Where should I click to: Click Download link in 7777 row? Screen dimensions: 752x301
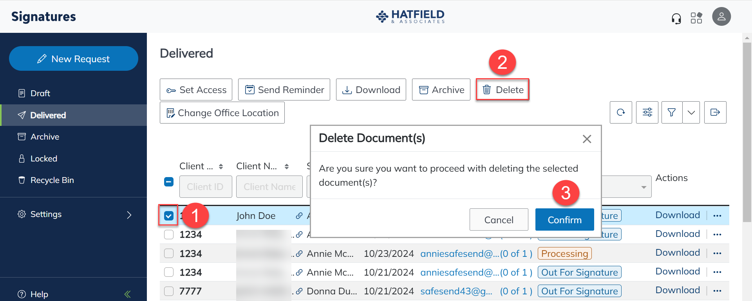(x=678, y=290)
